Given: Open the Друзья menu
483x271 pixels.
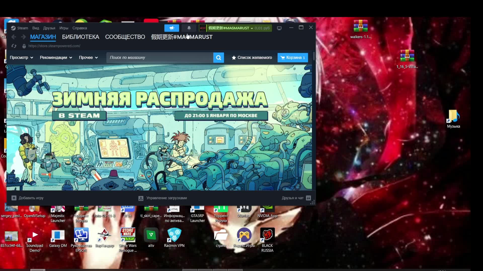Looking at the screenshot, I should pos(49,28).
